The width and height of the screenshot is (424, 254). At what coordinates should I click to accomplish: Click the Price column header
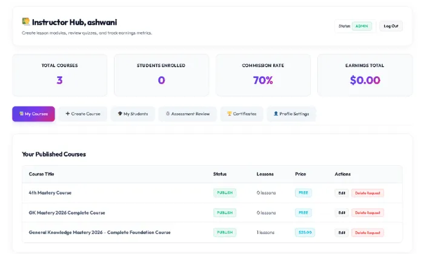[300, 174]
